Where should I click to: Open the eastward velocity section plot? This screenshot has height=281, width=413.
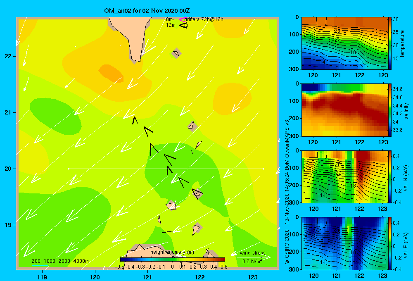[x=344, y=243]
